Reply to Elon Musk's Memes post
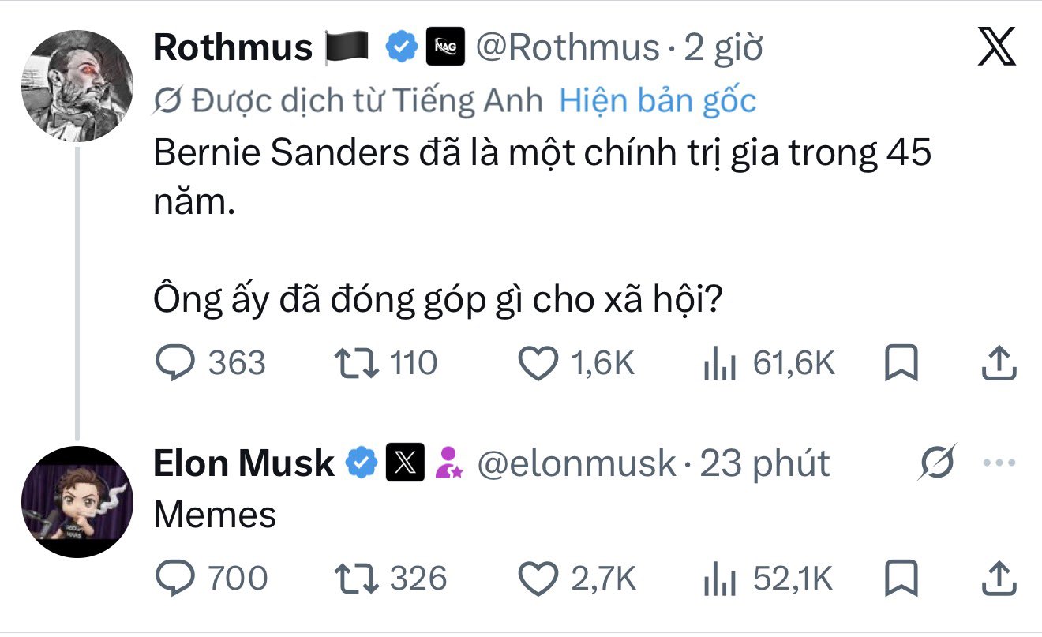The image size is (1042, 637). click(210, 579)
